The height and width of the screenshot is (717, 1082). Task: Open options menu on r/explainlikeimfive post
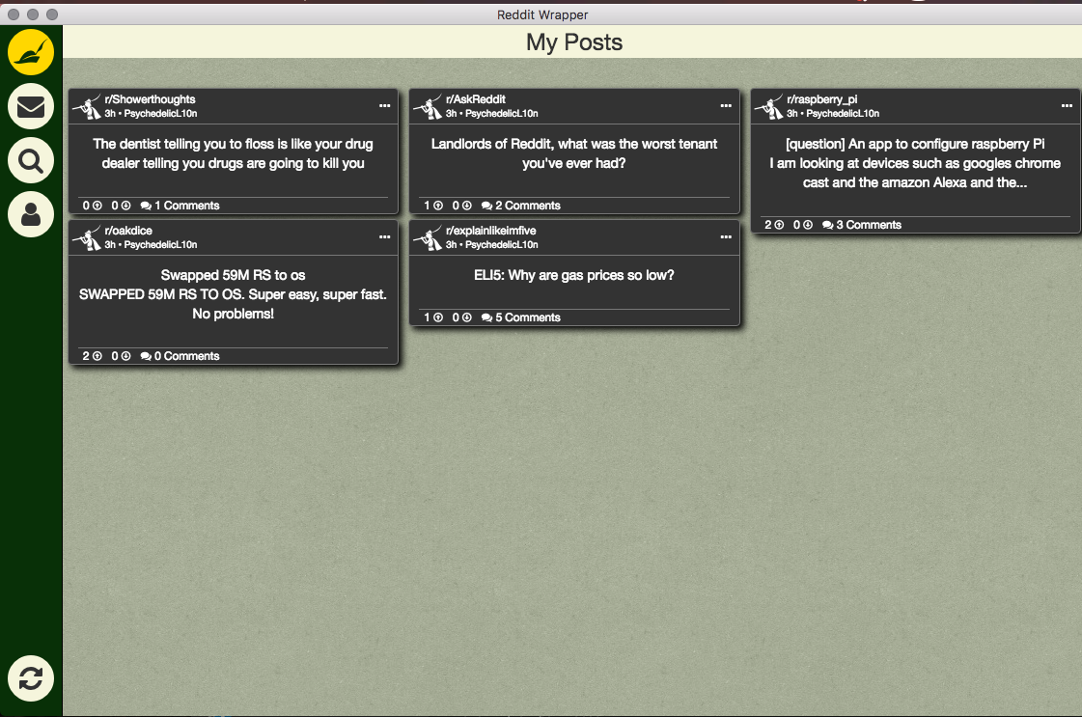click(726, 236)
